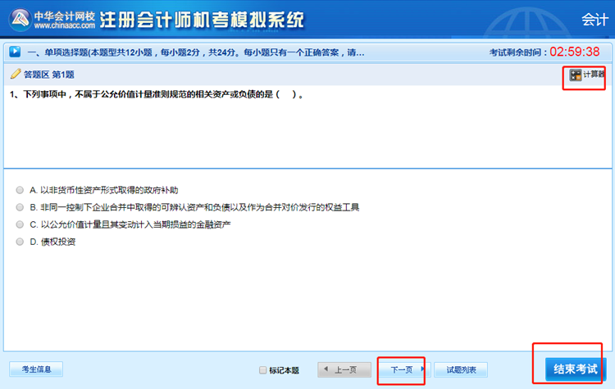
Task: Click the pencil icon next to 答题区
Action: point(15,74)
